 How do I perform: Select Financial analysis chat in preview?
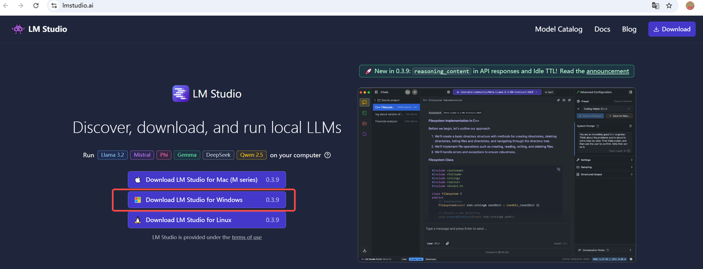point(396,121)
